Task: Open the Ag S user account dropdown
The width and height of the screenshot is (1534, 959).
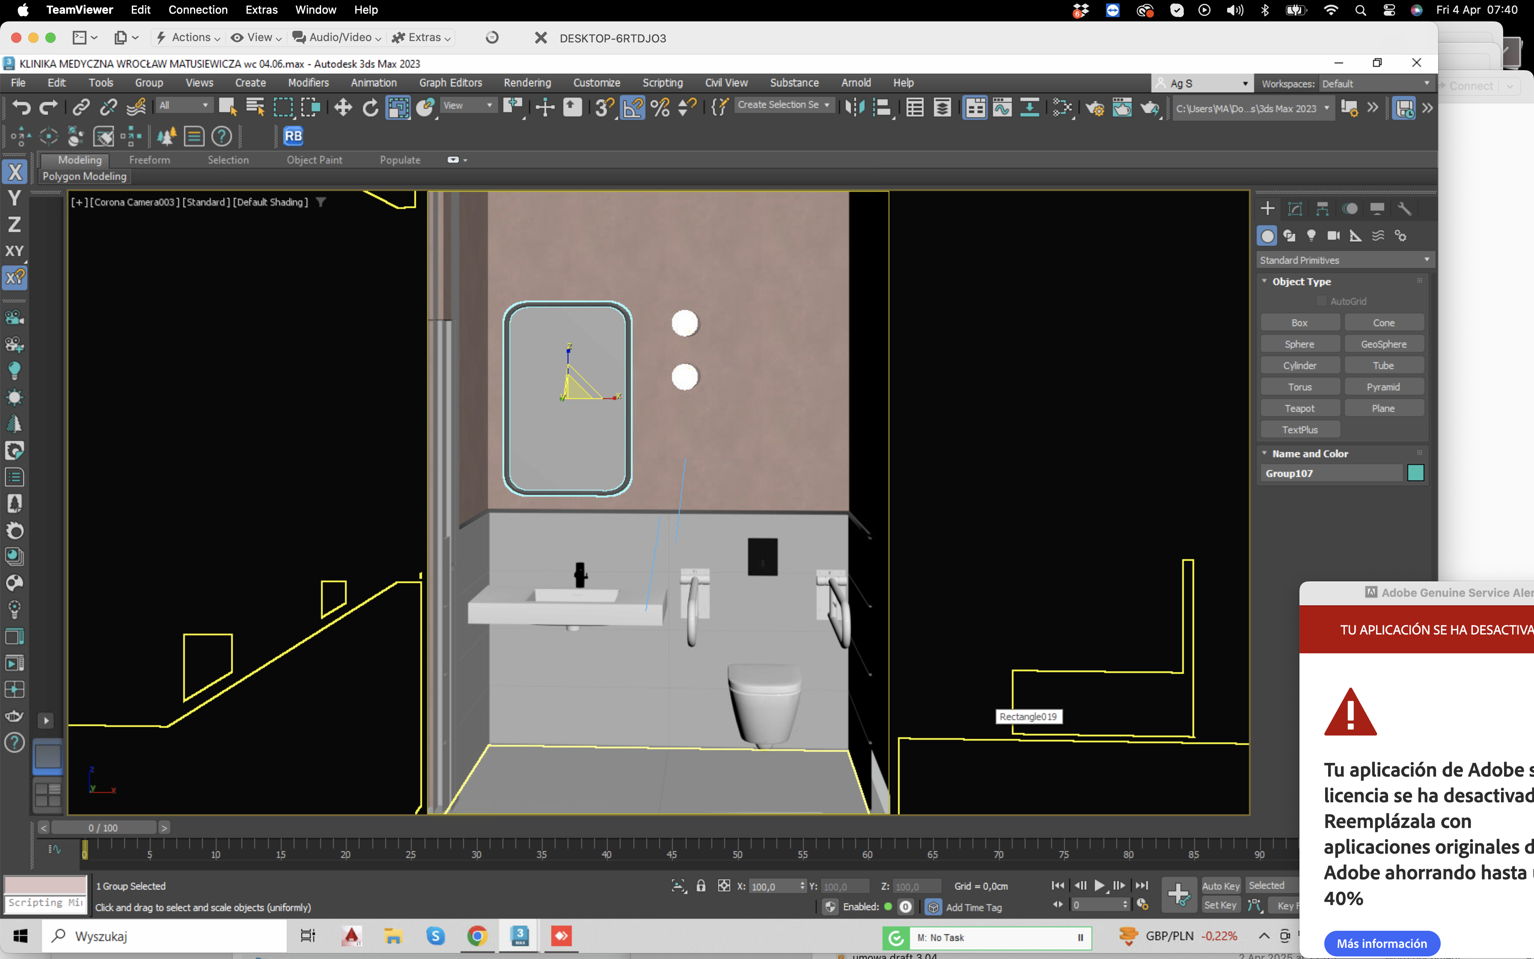Action: click(x=1202, y=84)
